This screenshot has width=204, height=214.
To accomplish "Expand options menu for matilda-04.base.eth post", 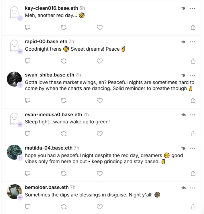I will pyautogui.click(x=192, y=148).
